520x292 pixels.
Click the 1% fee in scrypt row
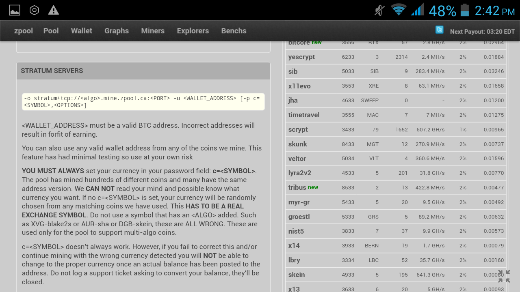(x=463, y=130)
